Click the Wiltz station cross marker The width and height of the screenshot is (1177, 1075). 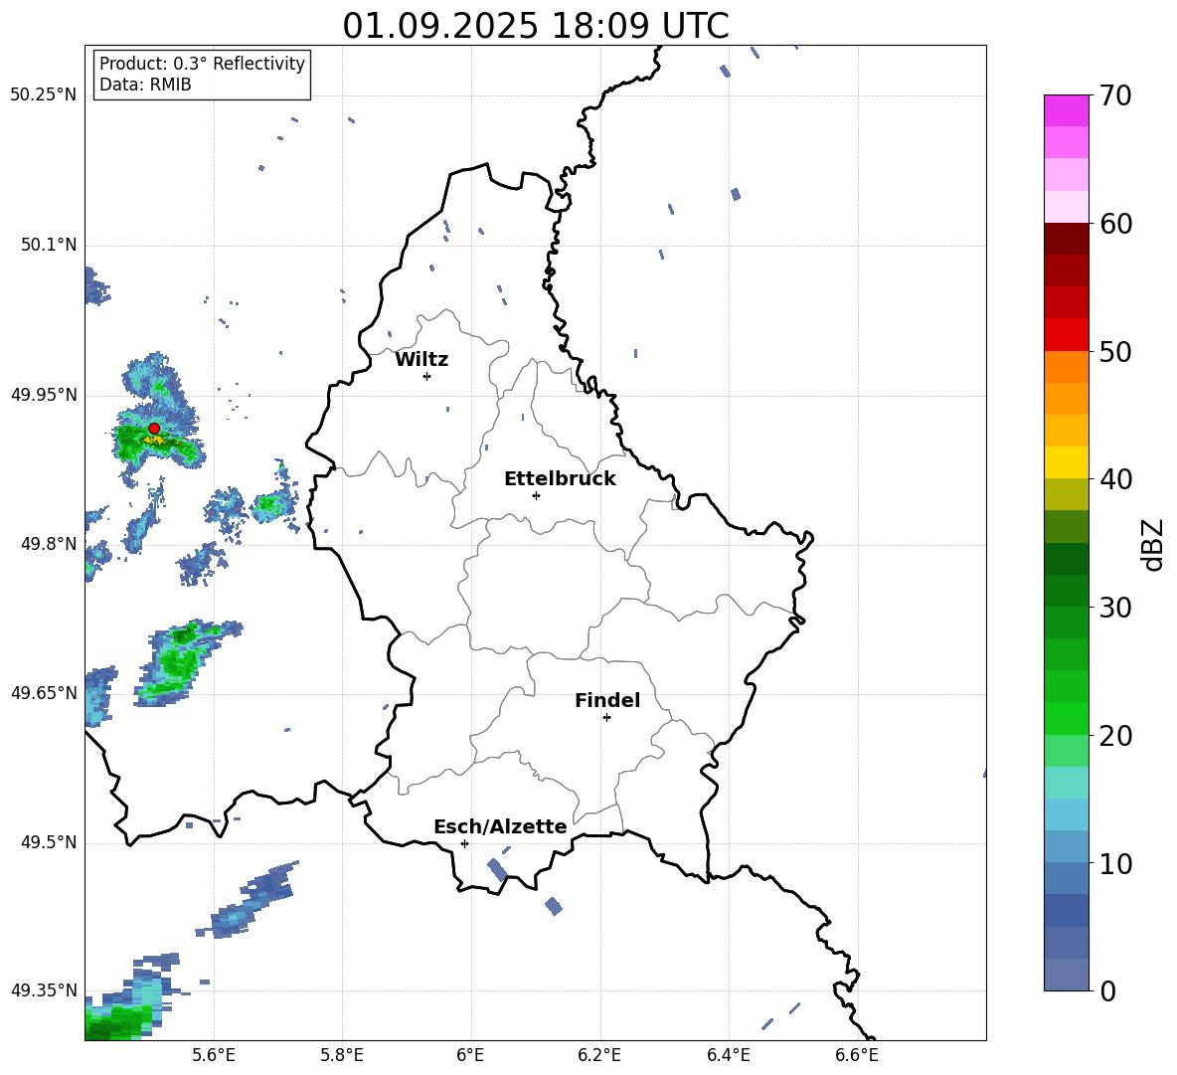pyautogui.click(x=426, y=376)
